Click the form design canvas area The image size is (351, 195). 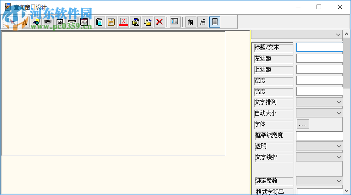click(113, 93)
